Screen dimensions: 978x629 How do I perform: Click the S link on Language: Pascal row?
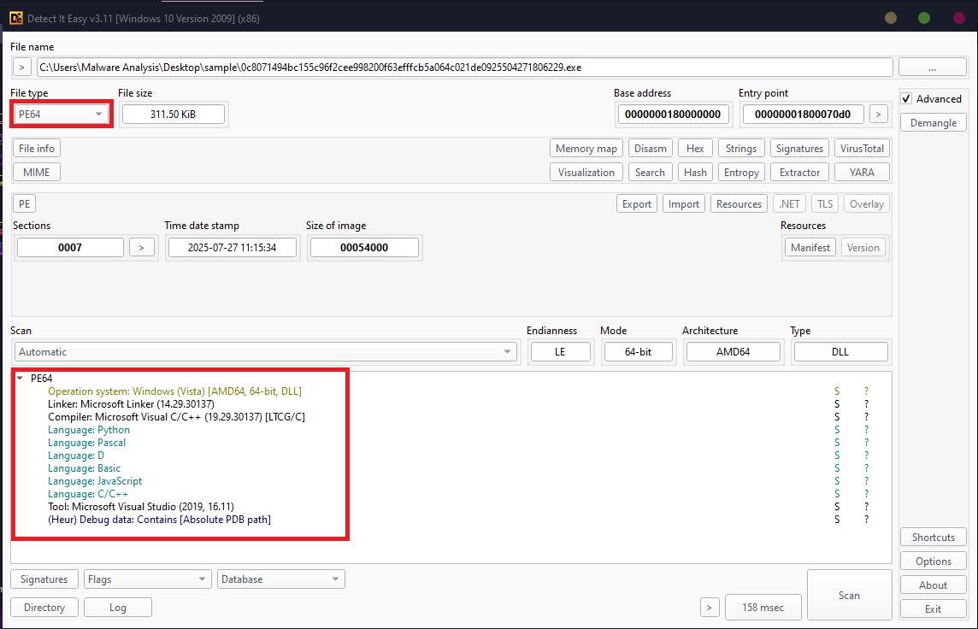837,443
